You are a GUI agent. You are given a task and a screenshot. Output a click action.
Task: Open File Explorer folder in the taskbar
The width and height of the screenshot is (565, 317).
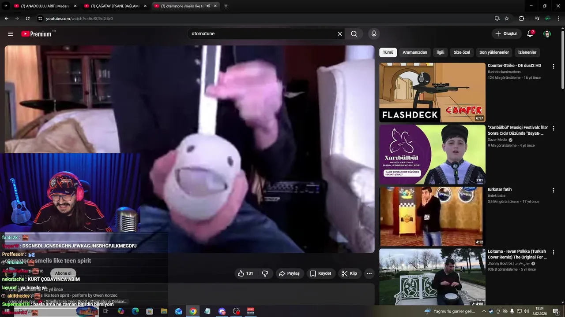pyautogui.click(x=164, y=311)
